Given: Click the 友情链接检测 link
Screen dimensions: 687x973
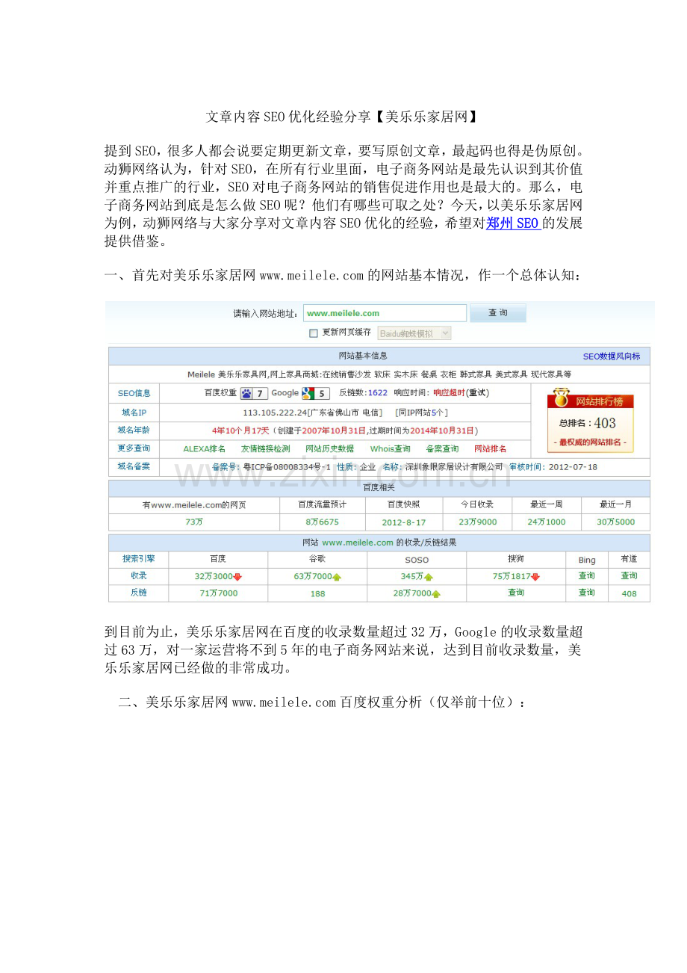Looking at the screenshot, I should pos(265,449).
